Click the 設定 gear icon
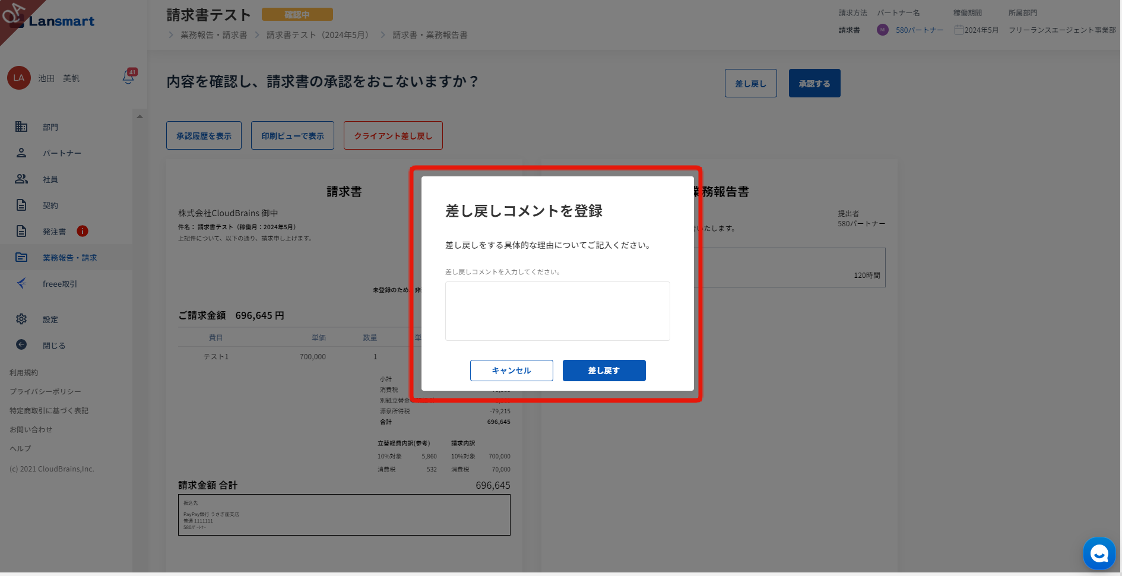The width and height of the screenshot is (1122, 576). tap(21, 319)
